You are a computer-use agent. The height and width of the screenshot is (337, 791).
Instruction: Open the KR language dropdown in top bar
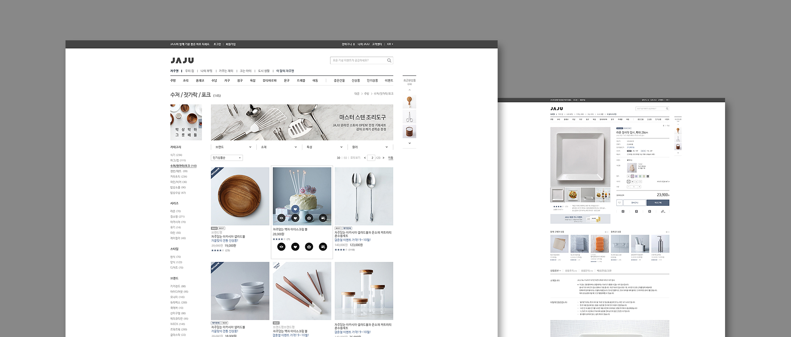click(390, 44)
